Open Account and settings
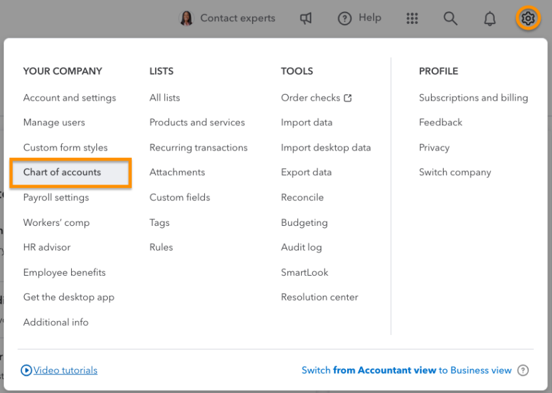552x393 pixels. pos(69,97)
